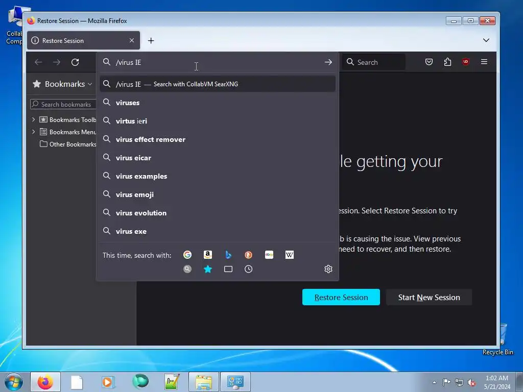Show hidden system tray icons
The image size is (523, 392).
(434, 382)
